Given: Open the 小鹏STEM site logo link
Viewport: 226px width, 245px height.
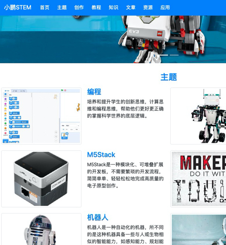Looking at the screenshot, I should (x=18, y=7).
